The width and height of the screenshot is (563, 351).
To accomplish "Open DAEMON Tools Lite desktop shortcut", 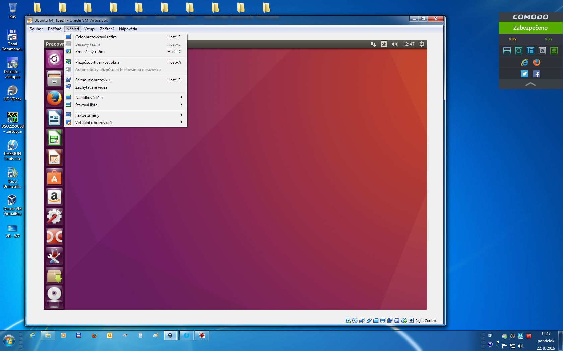I will (x=12, y=150).
